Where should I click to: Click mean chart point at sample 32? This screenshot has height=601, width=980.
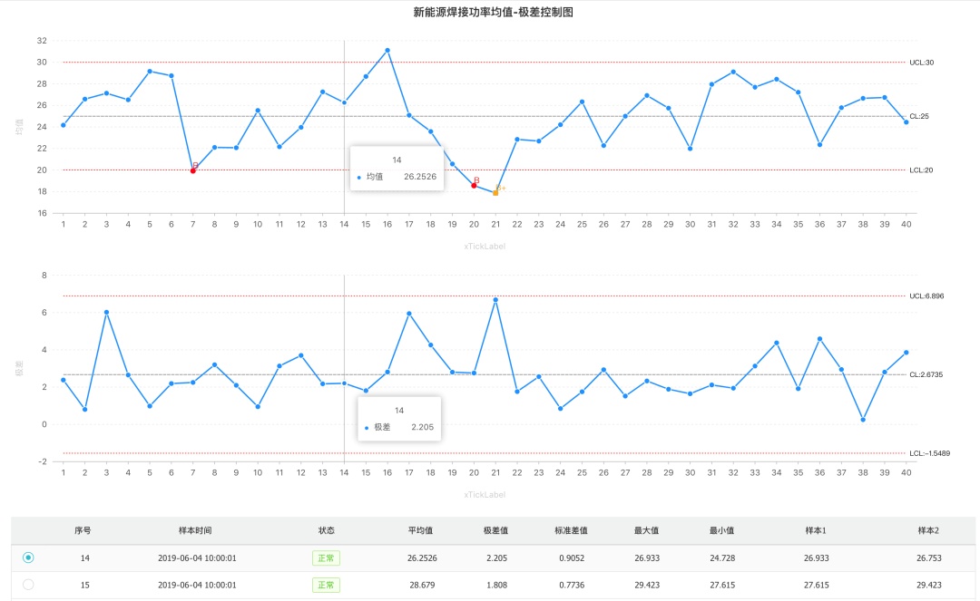pos(733,72)
